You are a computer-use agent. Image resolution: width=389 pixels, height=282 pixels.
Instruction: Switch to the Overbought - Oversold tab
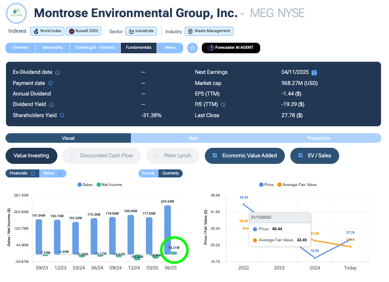(x=95, y=48)
